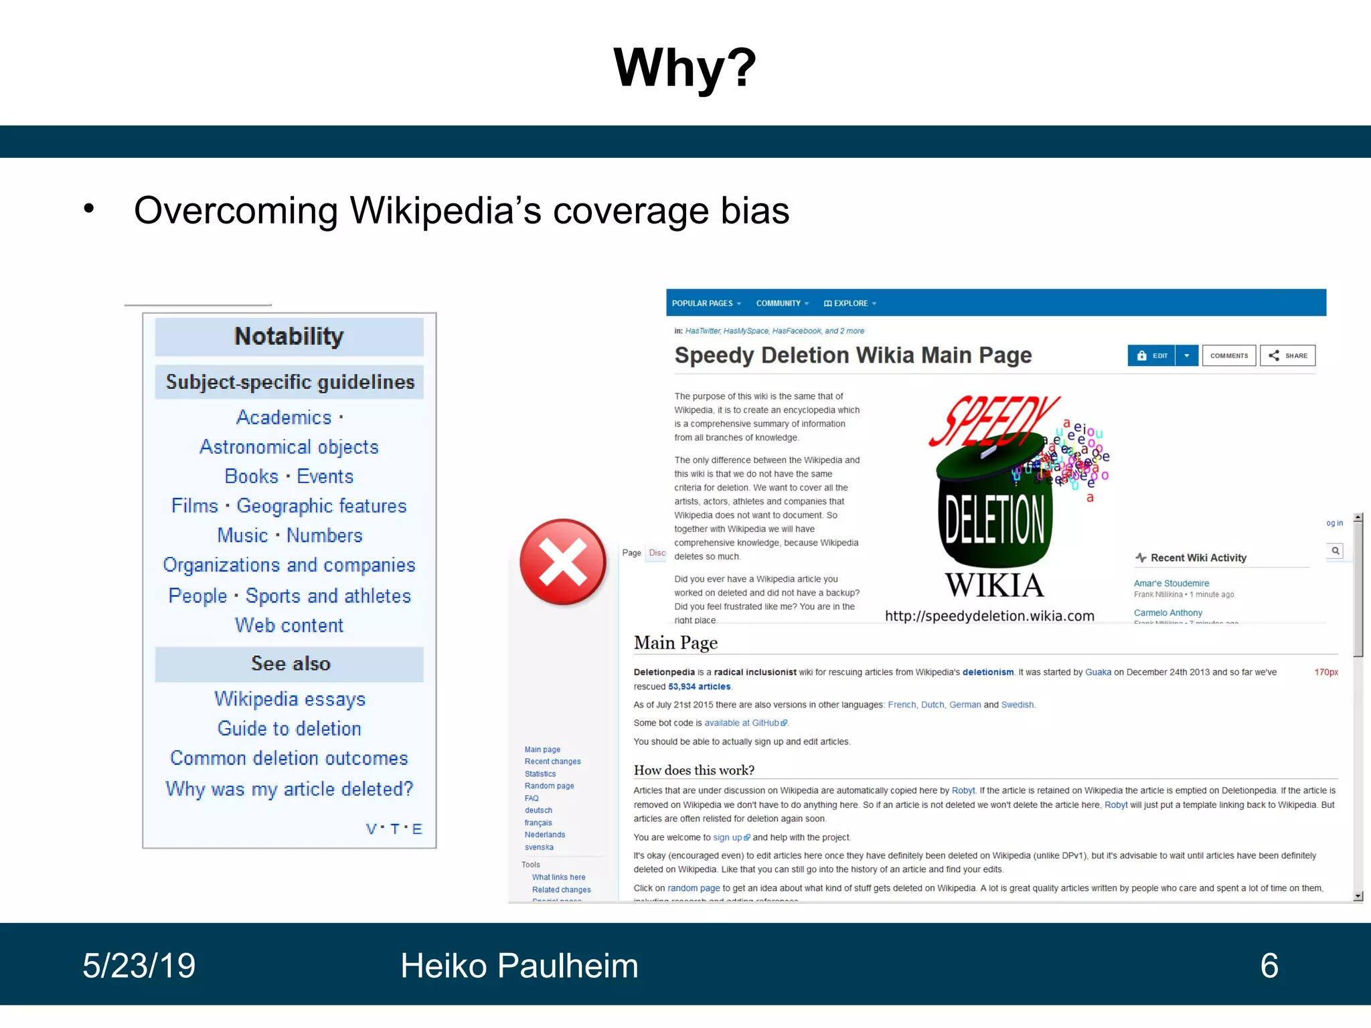
Task: Click the Share button
Action: [1288, 355]
